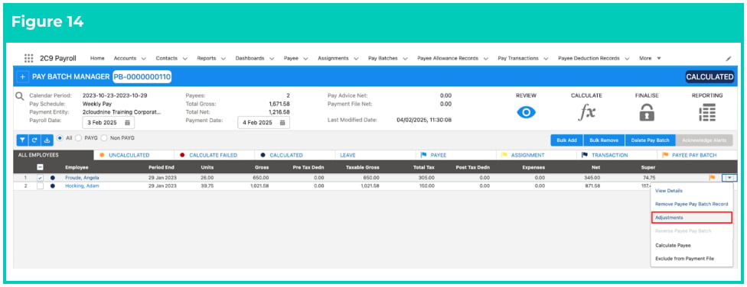
Task: Open calendar icon in Payroll Date field
Action: coord(127,123)
